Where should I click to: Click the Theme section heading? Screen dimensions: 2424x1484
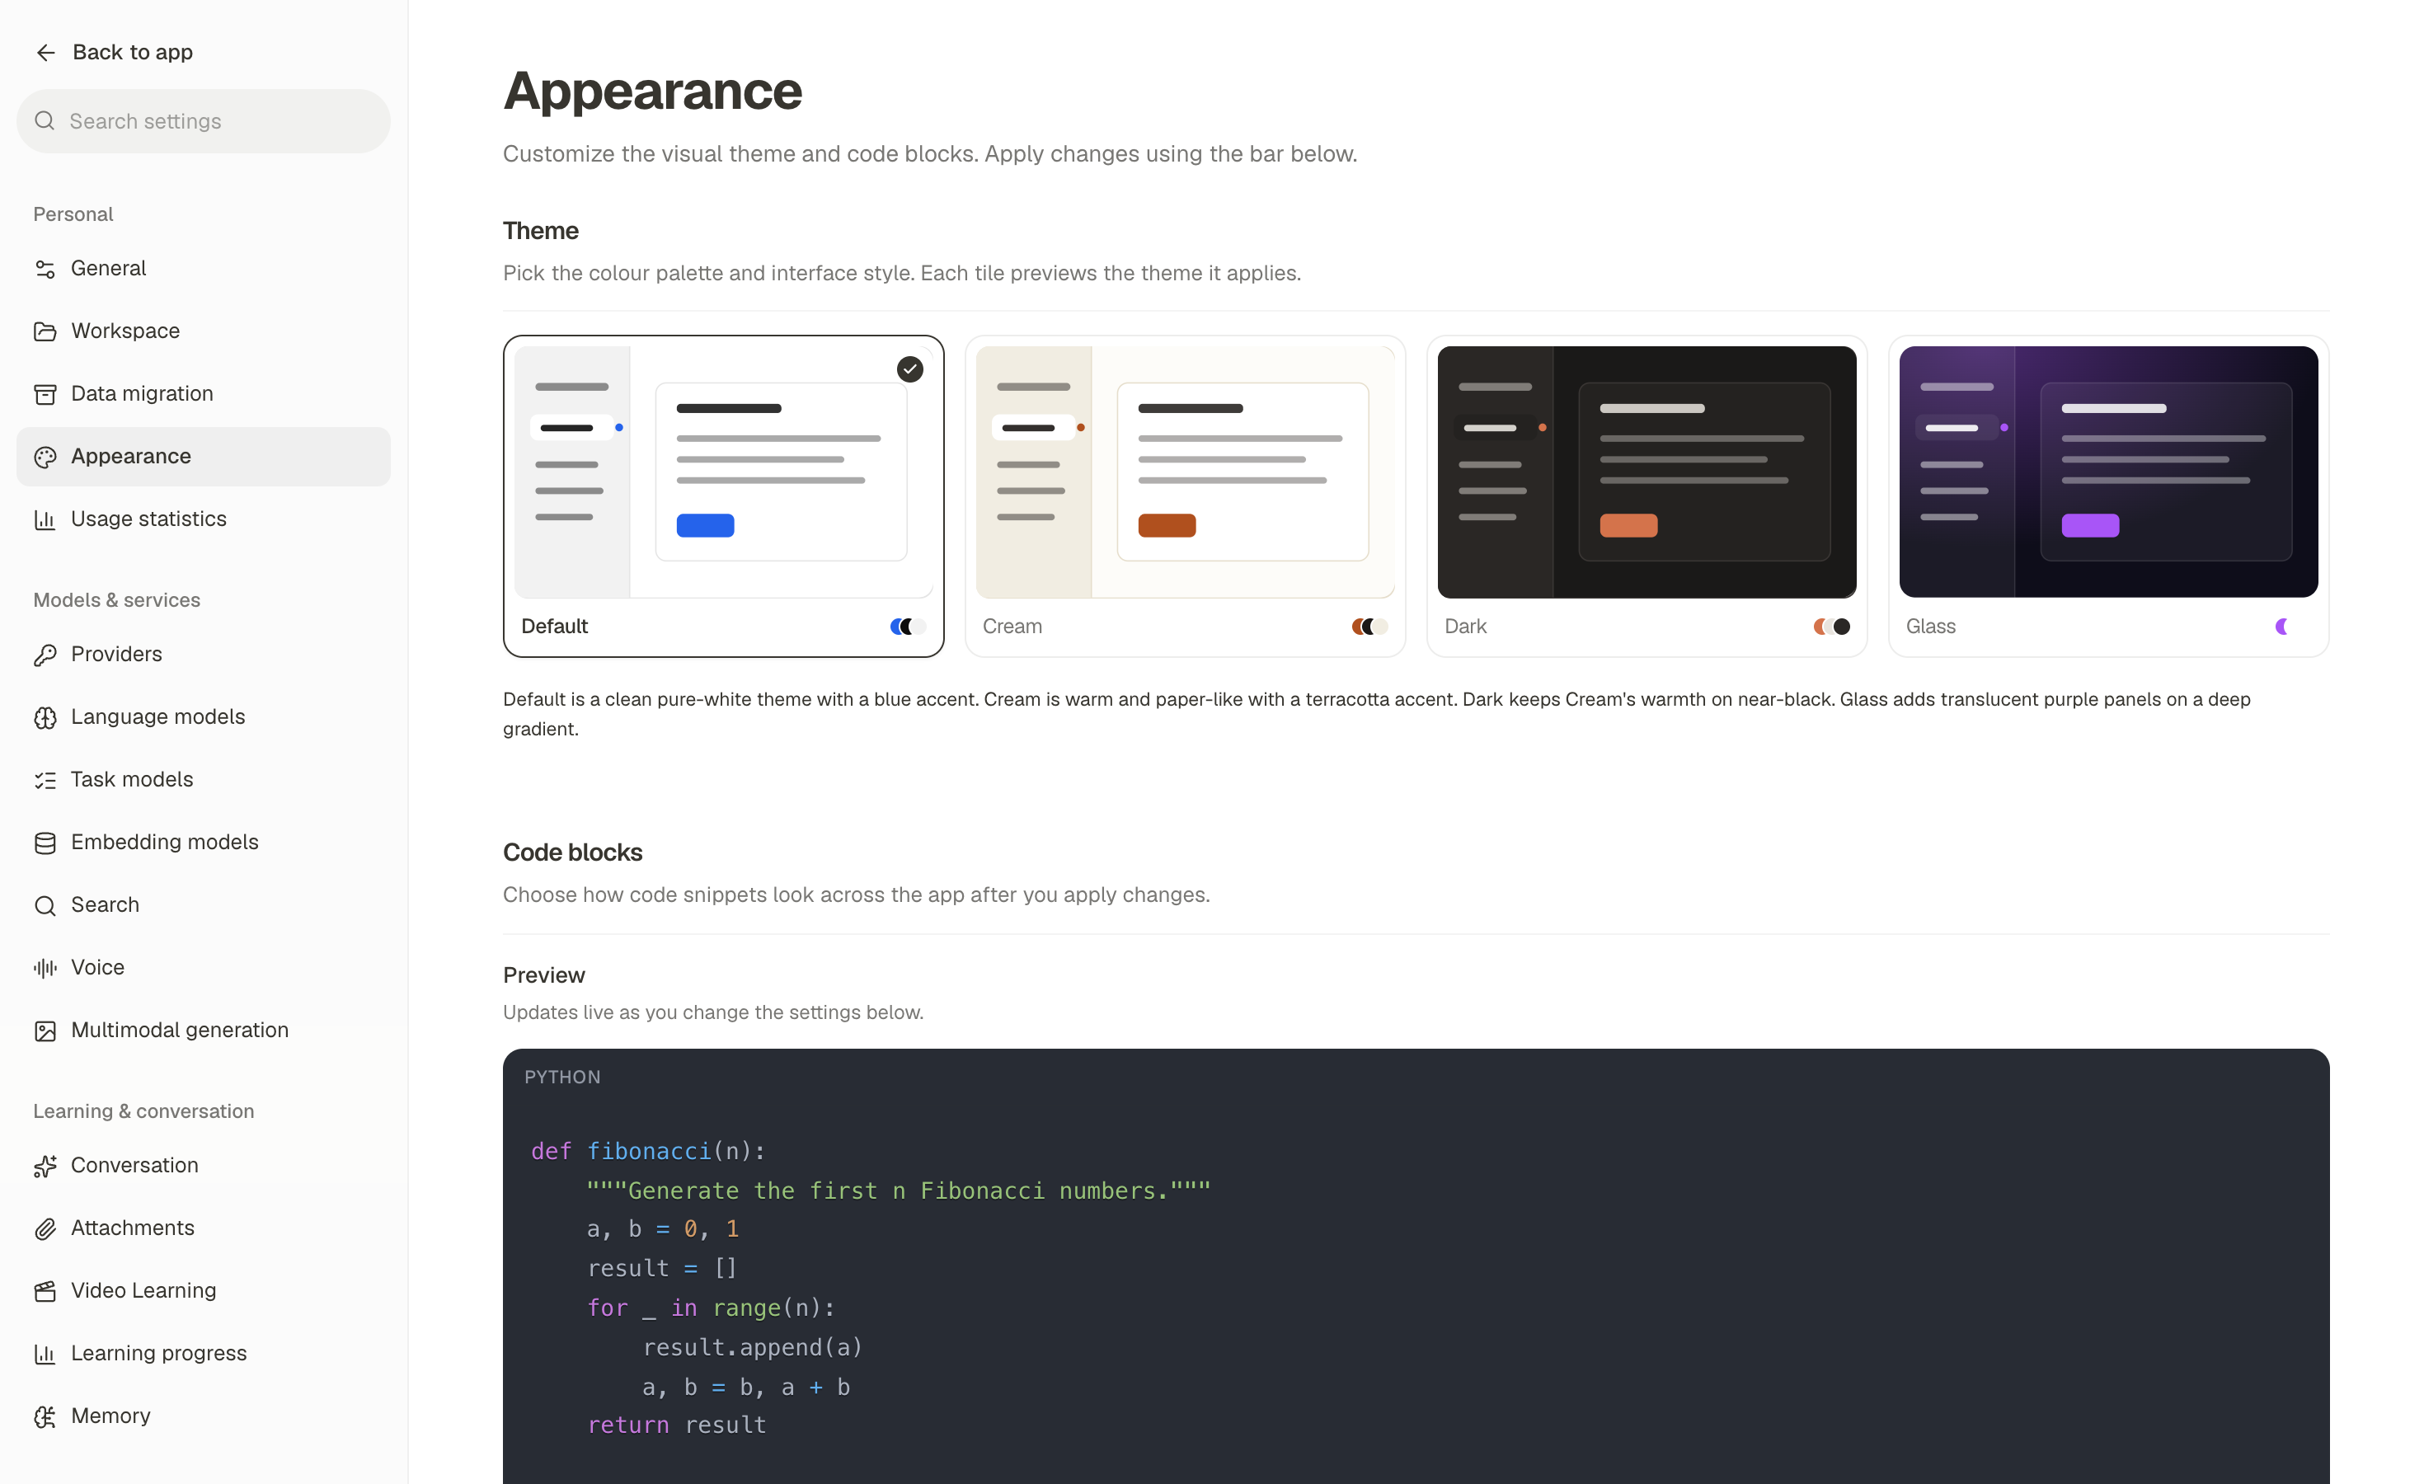[540, 231]
